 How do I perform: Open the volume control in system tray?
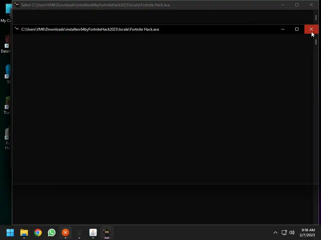click(292, 232)
